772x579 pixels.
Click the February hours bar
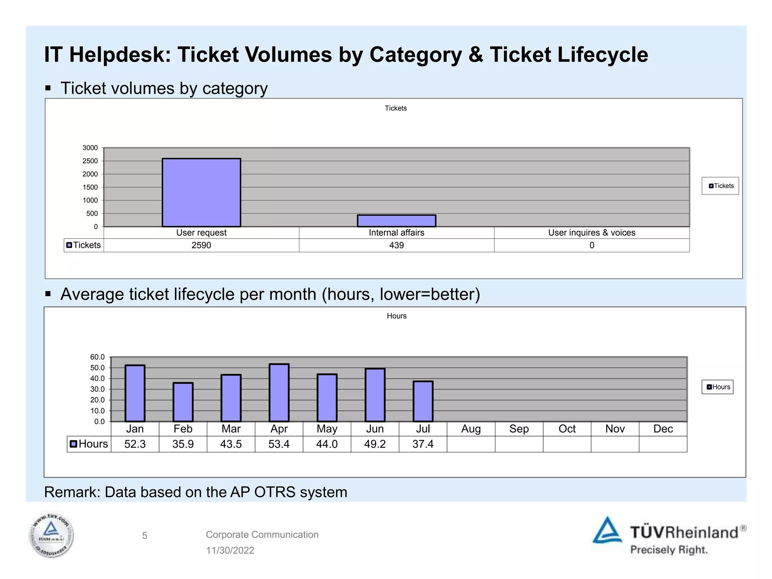[183, 402]
